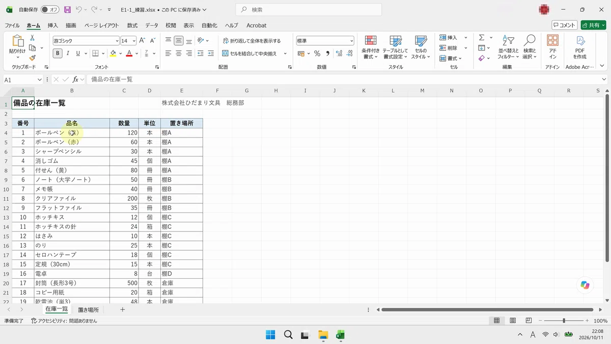Image resolution: width=611 pixels, height=344 pixels.
Task: Click the コメント button
Action: click(565, 25)
